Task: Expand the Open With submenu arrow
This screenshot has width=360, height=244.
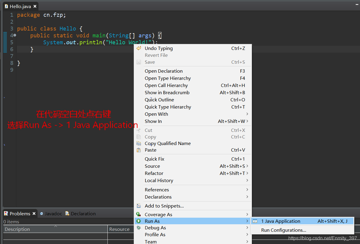Action: 247,114
